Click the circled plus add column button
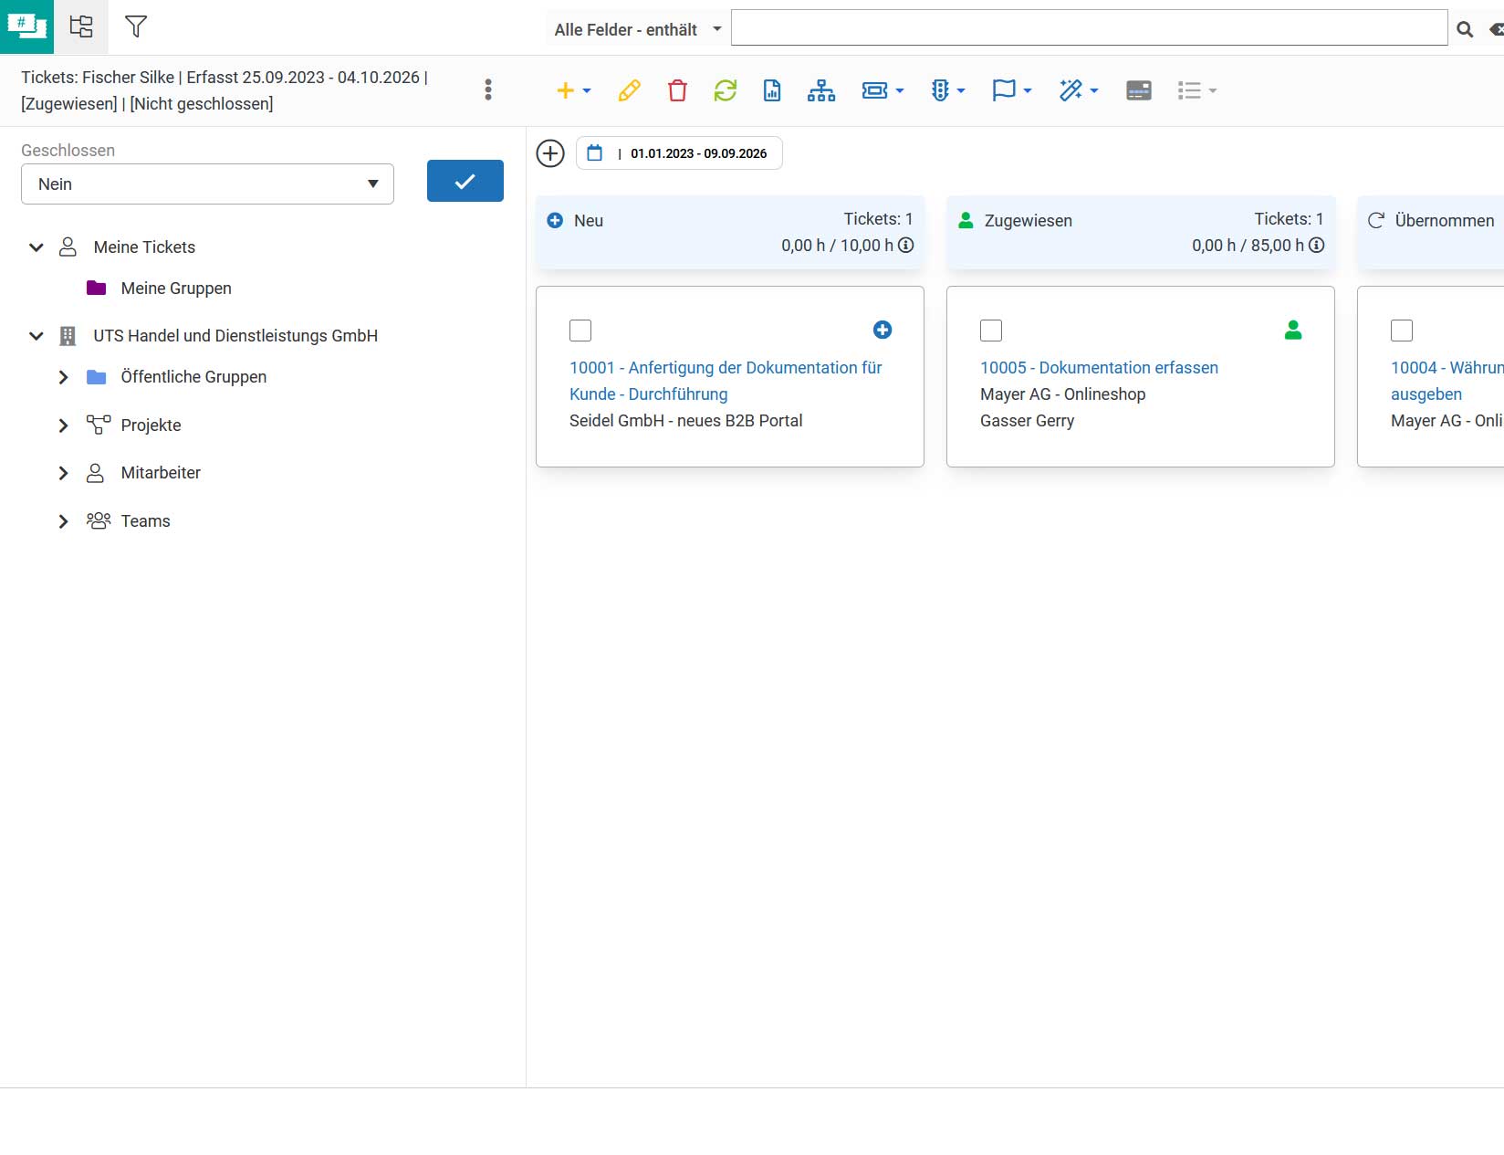 [x=550, y=153]
